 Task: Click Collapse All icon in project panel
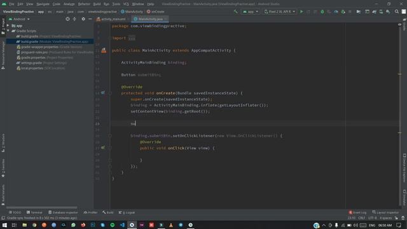74,19
